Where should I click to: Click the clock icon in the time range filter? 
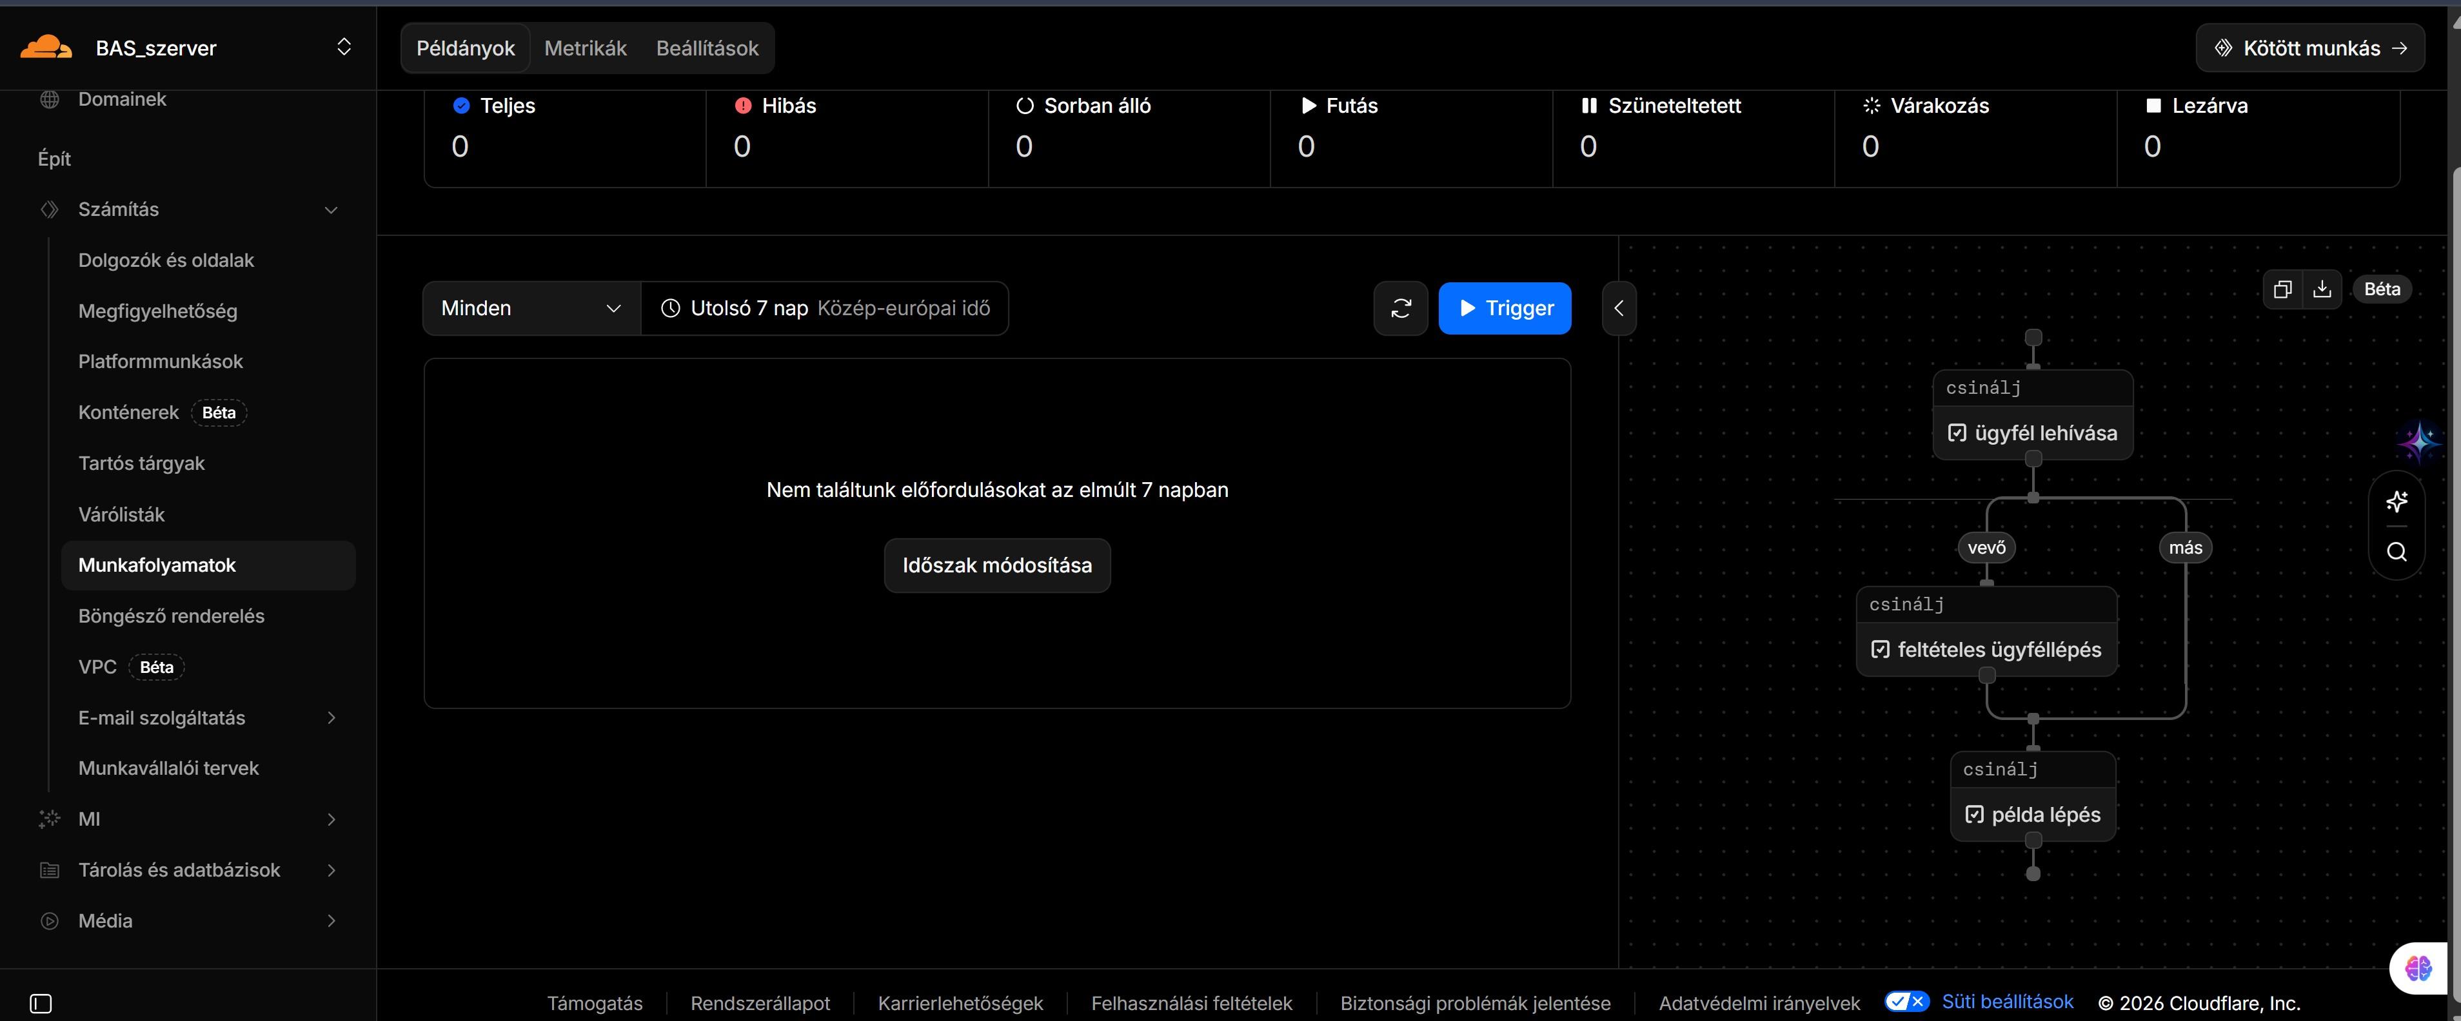pos(669,307)
